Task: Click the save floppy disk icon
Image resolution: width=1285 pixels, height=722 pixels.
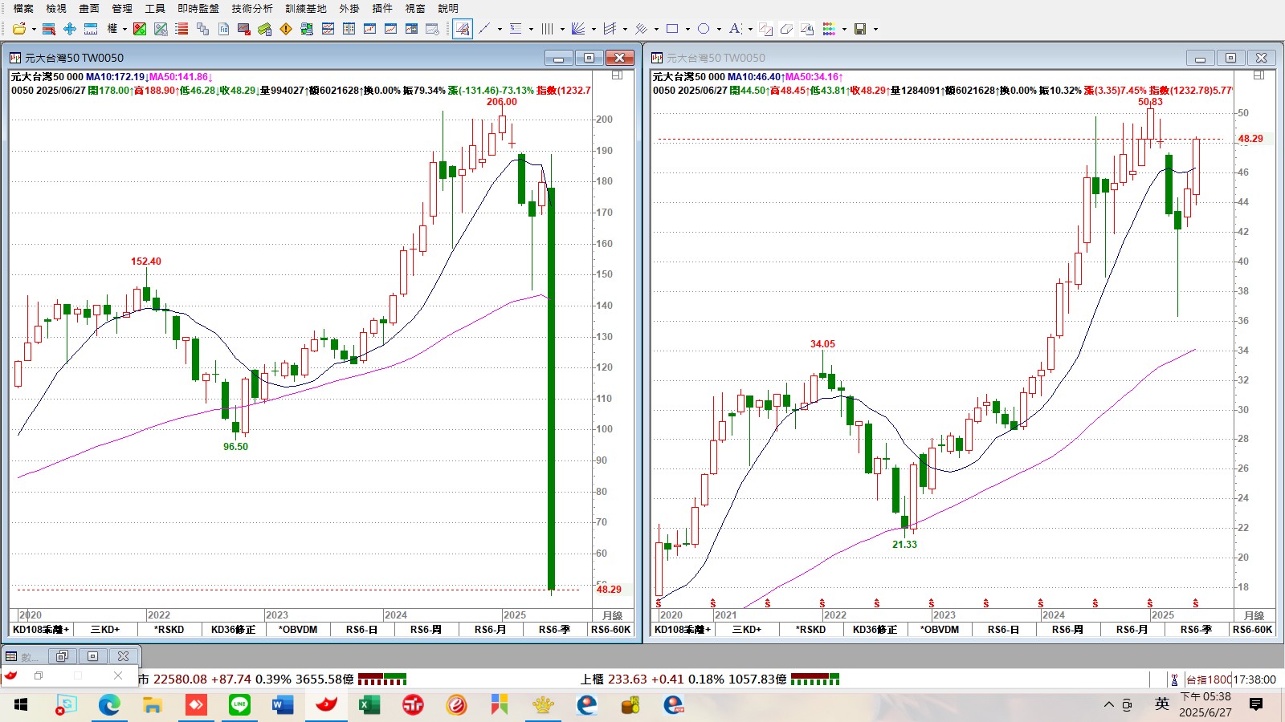Action: click(860, 29)
